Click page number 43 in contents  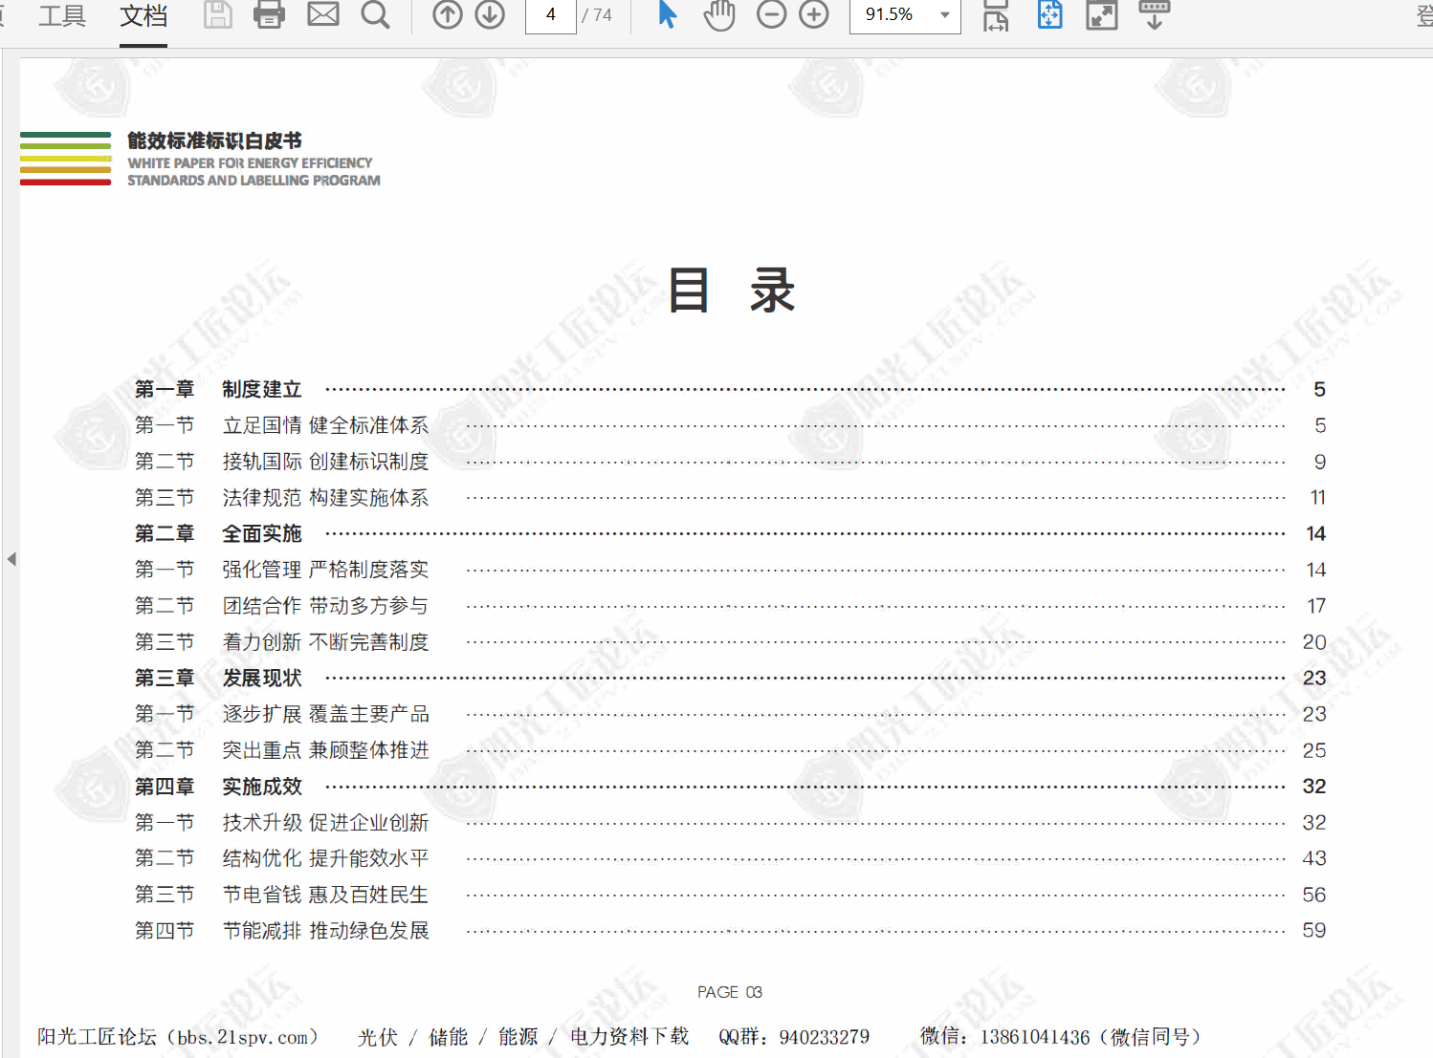[x=1314, y=858]
